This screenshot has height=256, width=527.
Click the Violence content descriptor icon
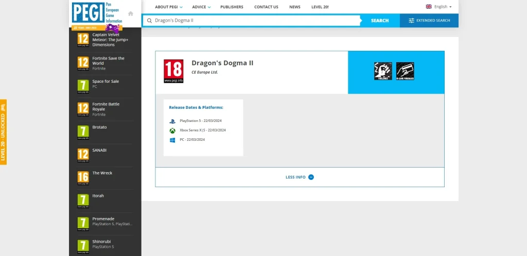point(382,71)
